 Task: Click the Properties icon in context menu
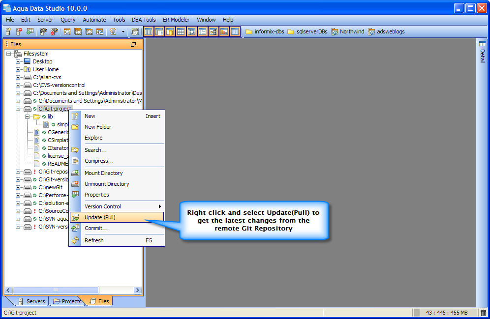(x=75, y=195)
